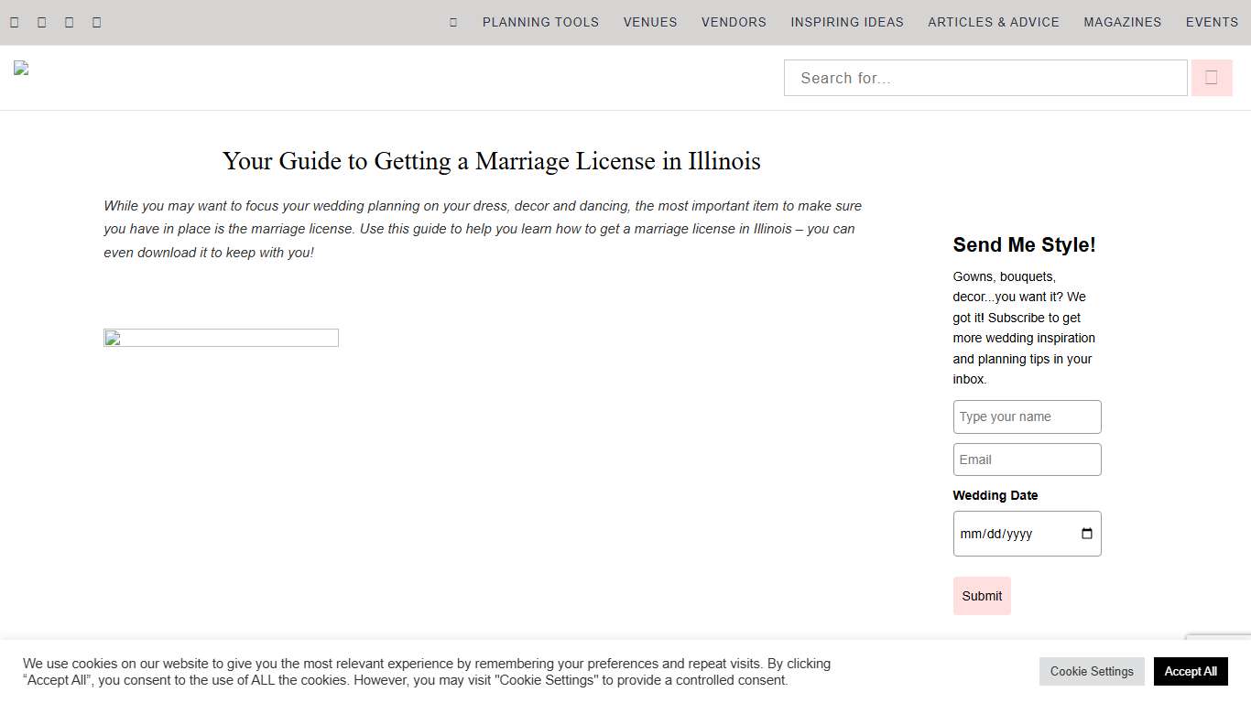The image size is (1251, 703).
Task: Open the Articles & Advice menu
Action: coord(994,22)
